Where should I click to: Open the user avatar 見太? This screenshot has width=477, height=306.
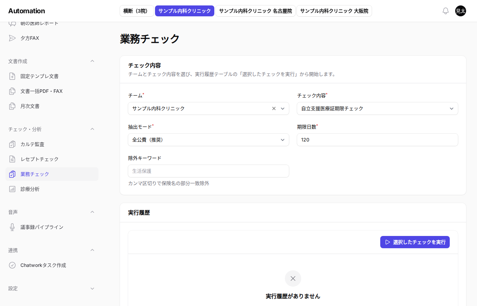pos(461,11)
